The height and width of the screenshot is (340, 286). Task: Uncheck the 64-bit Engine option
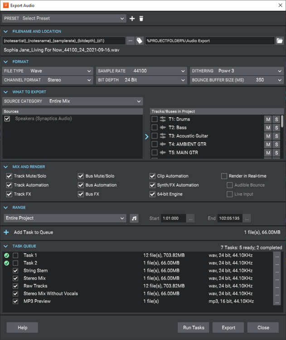click(x=153, y=194)
